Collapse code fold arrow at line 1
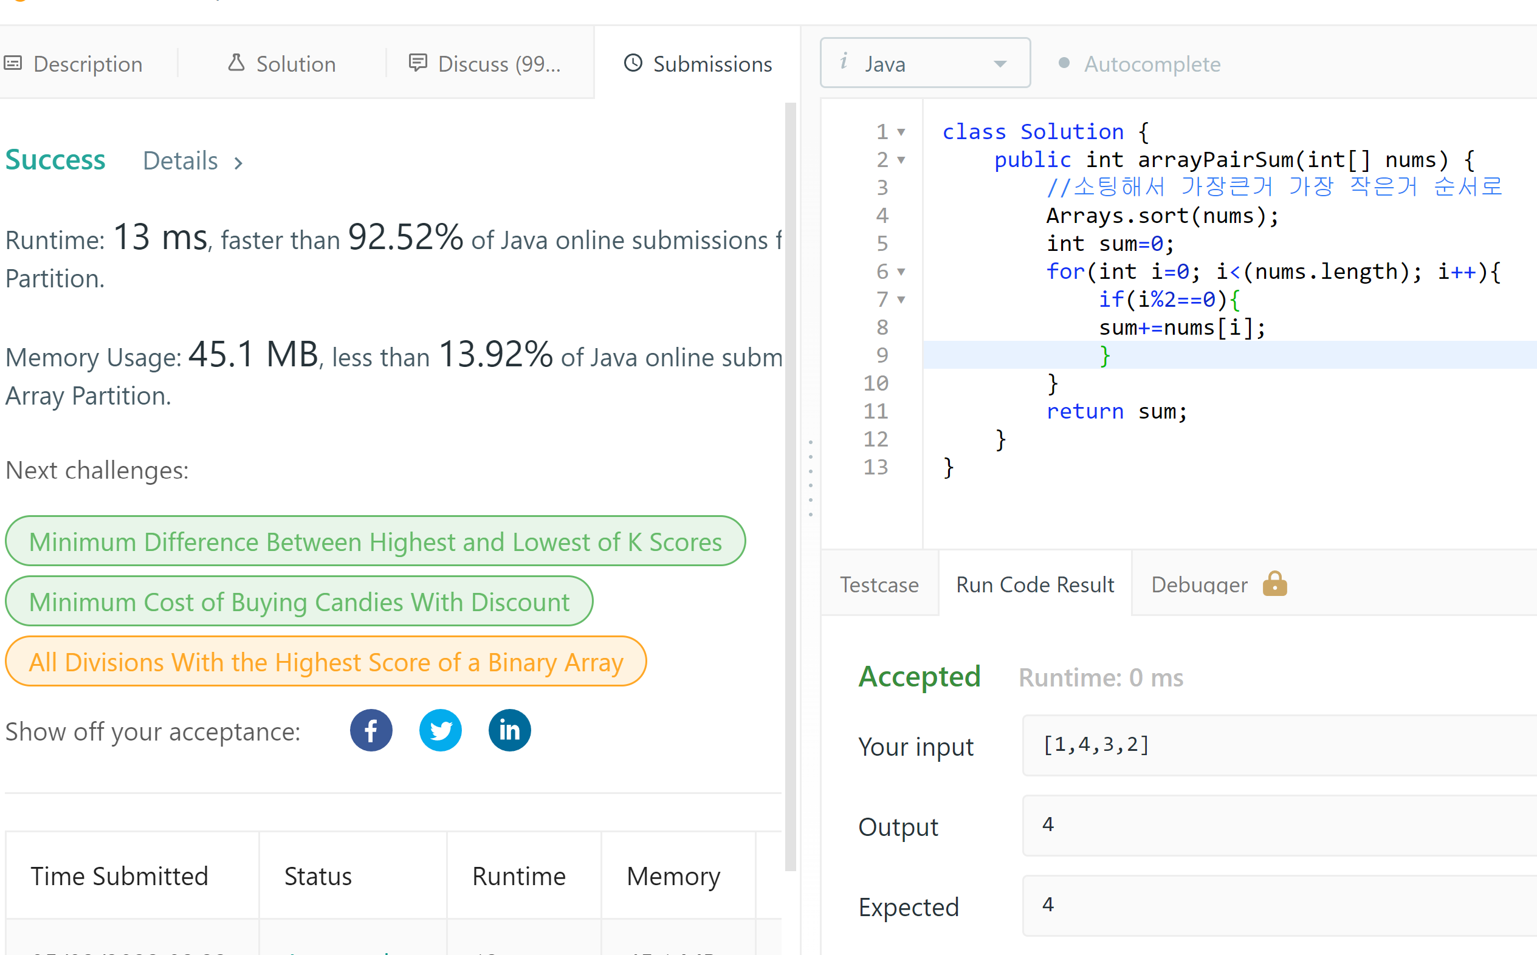The width and height of the screenshot is (1537, 955). [901, 132]
